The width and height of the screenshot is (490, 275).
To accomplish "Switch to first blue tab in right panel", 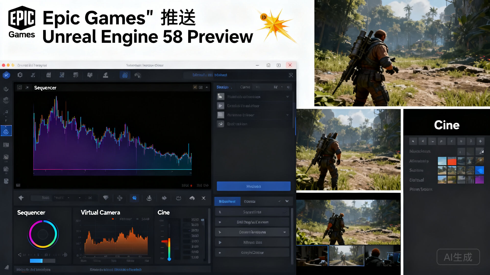I will (x=223, y=87).
